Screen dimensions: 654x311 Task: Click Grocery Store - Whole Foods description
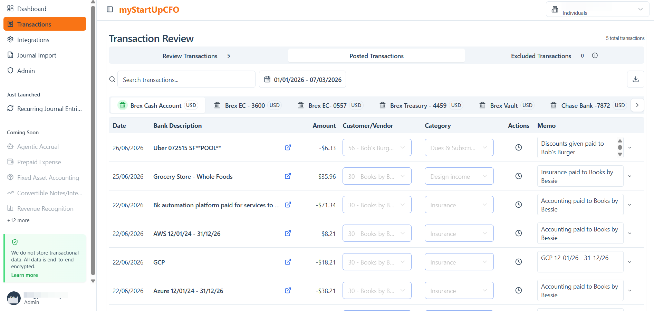click(193, 176)
